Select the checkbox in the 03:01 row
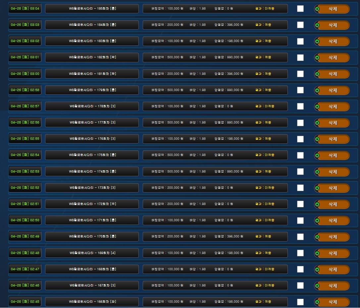Screen dimensions: 360x308 pos(300,58)
